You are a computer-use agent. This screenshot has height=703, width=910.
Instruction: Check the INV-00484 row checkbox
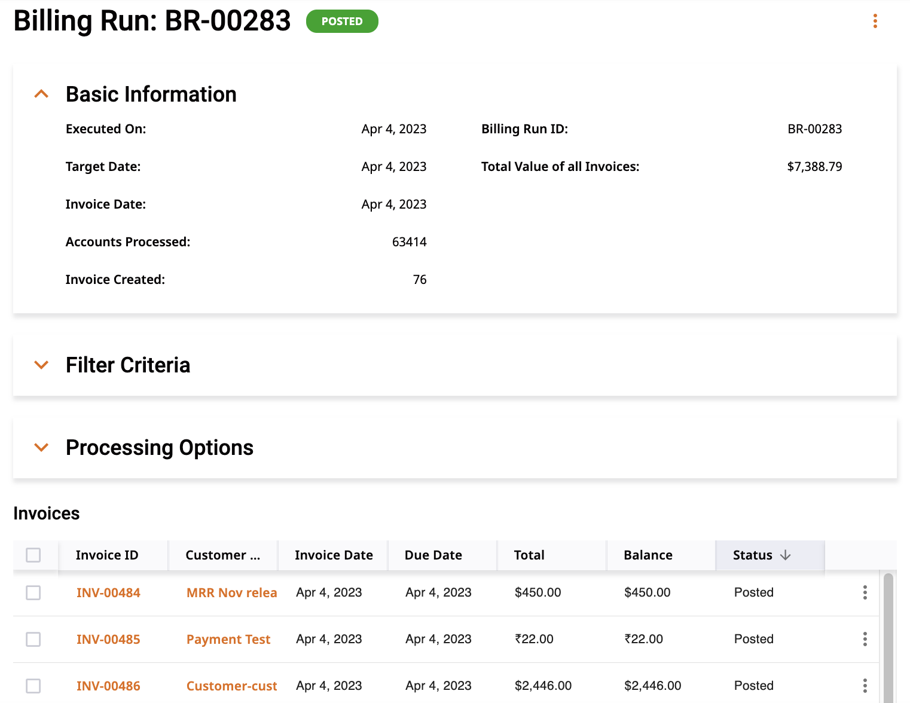(33, 592)
